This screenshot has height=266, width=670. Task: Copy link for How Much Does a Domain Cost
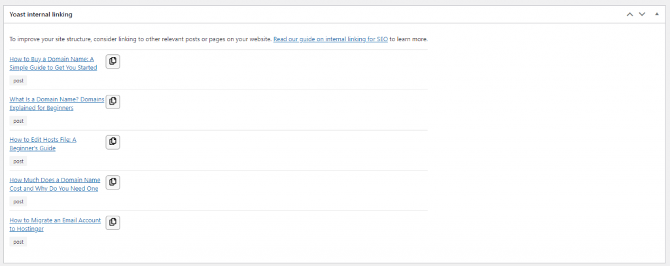tap(113, 182)
